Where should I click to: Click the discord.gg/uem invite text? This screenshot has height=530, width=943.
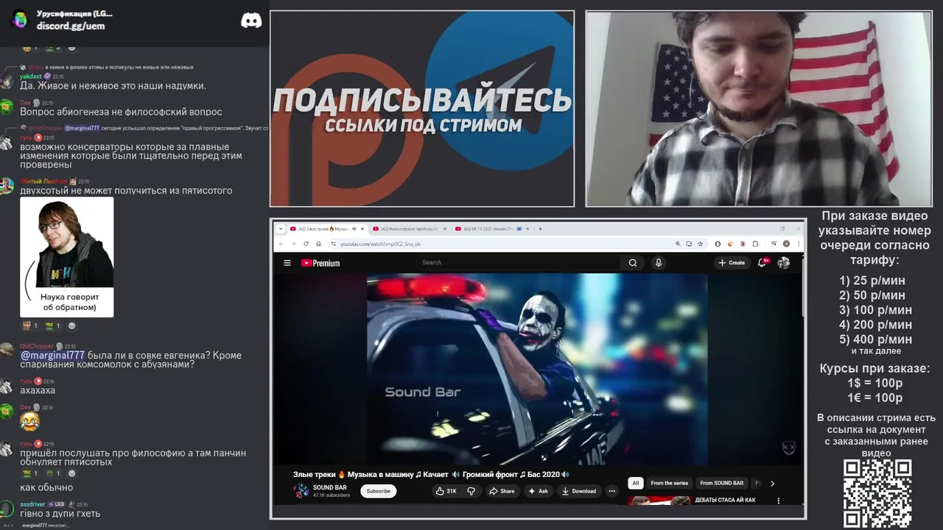[x=71, y=26]
